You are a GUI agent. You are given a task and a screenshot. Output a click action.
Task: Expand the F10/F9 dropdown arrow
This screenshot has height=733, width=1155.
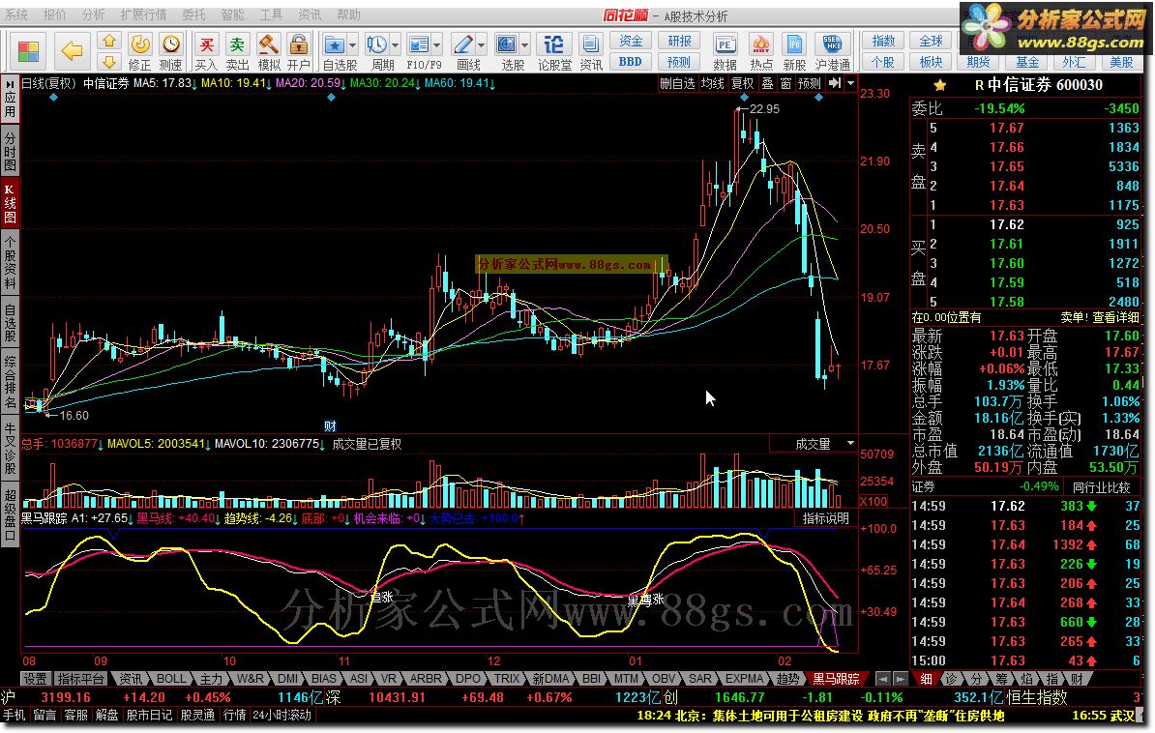[x=437, y=44]
